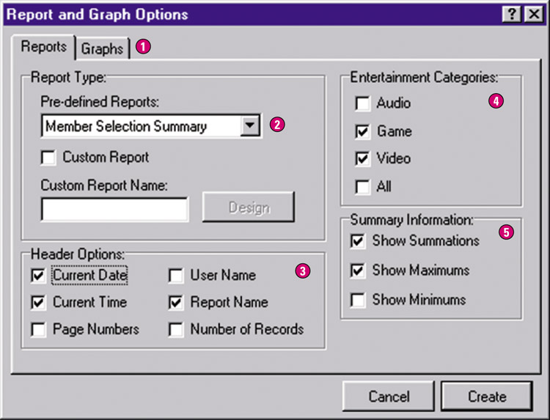The width and height of the screenshot is (550, 420).
Task: Switch to the Graphs tab
Action: pyautogui.click(x=103, y=49)
